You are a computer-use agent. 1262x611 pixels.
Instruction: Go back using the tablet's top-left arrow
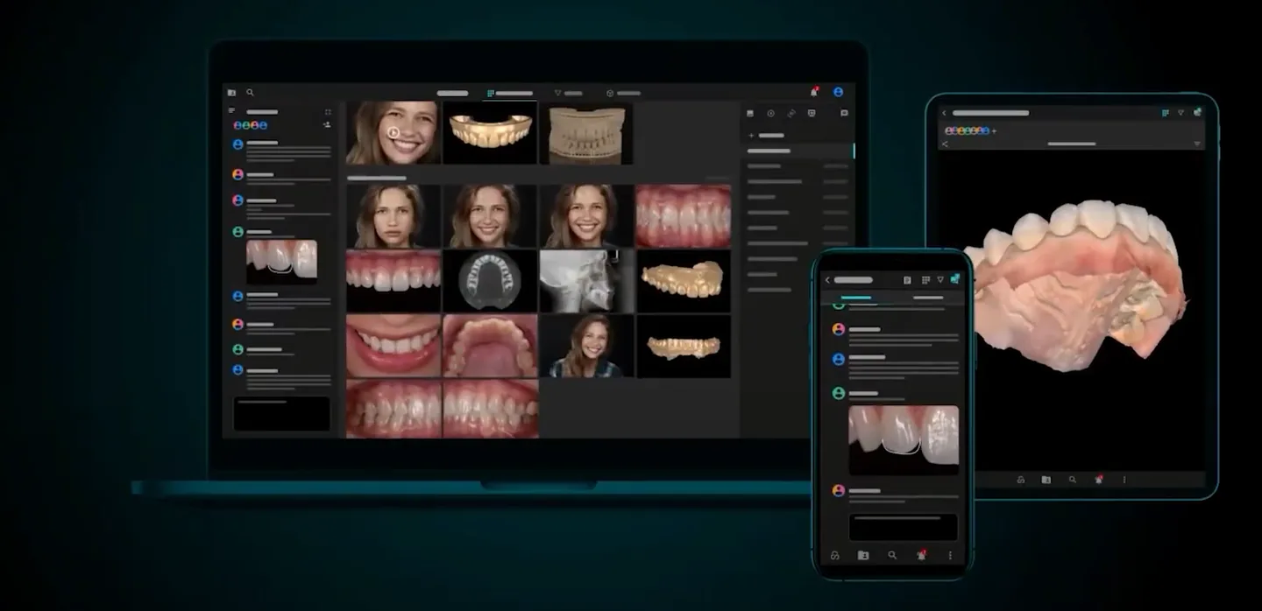pos(945,113)
